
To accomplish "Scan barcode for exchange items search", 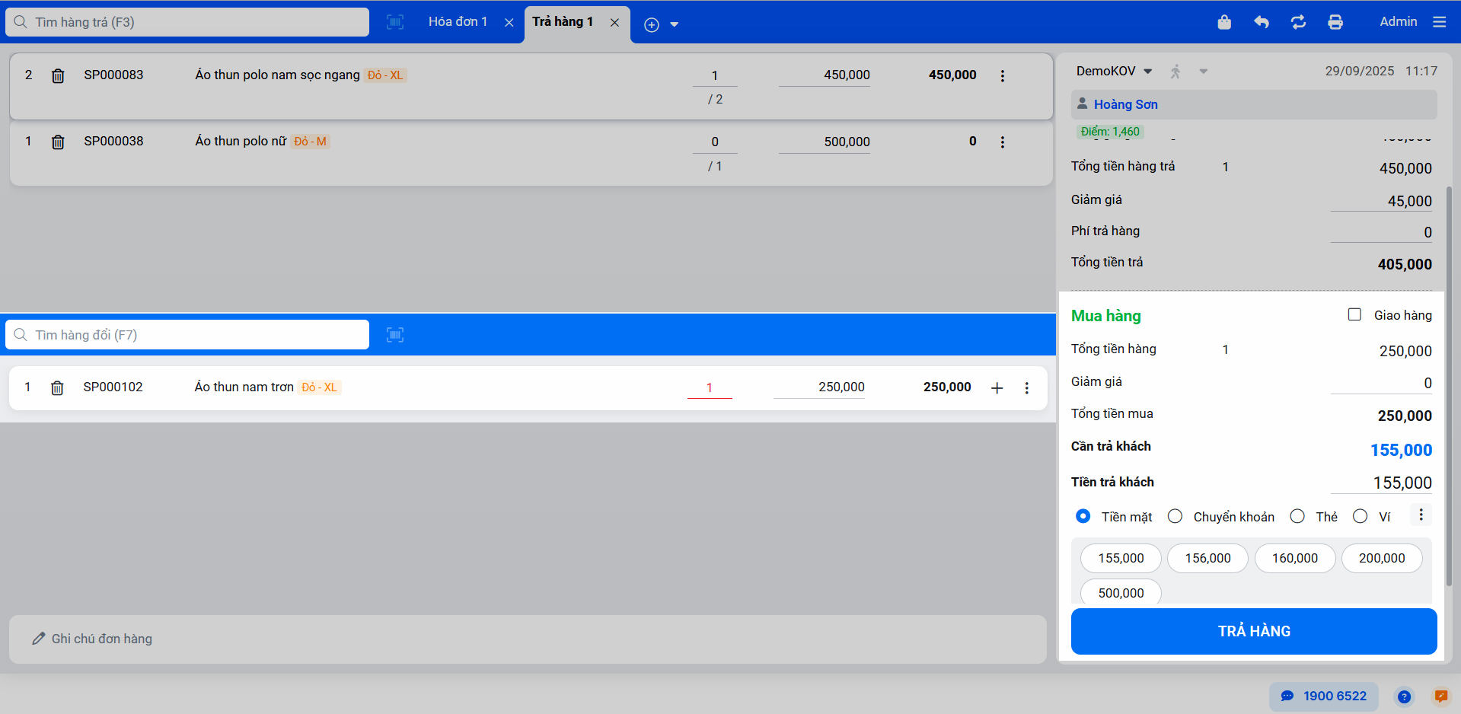I will pos(395,335).
